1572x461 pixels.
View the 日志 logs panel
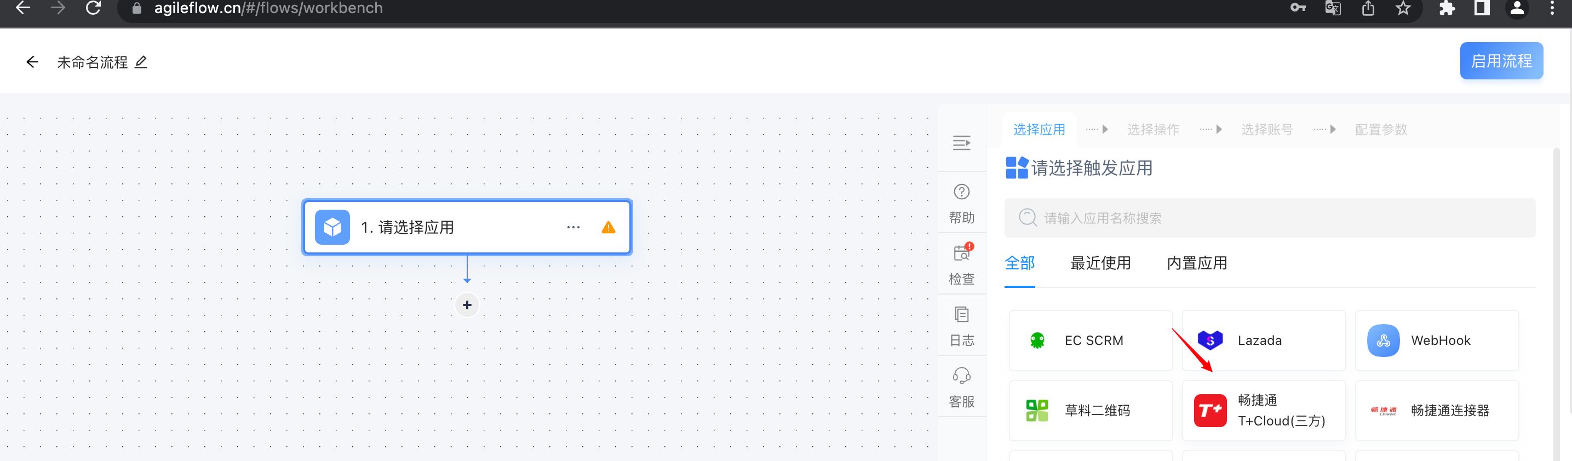(961, 325)
